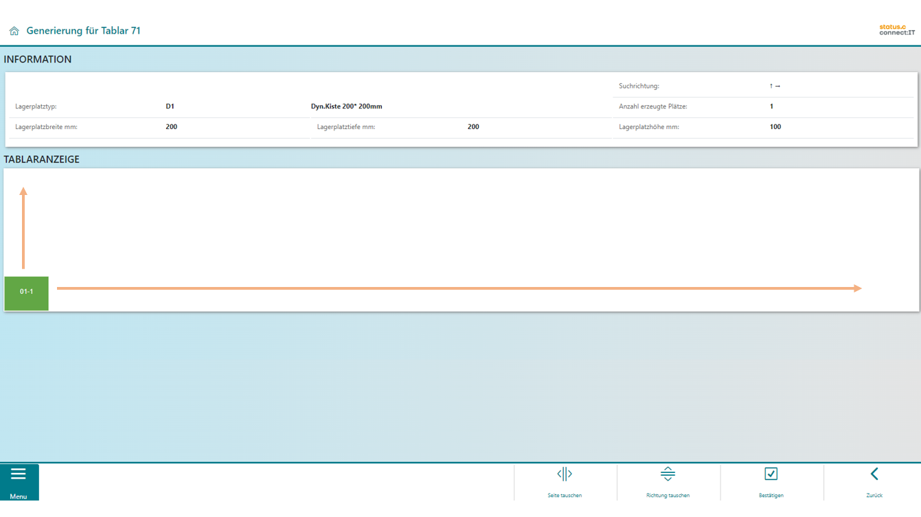Click the INFORMATION section header
The width and height of the screenshot is (921, 517).
(38, 60)
